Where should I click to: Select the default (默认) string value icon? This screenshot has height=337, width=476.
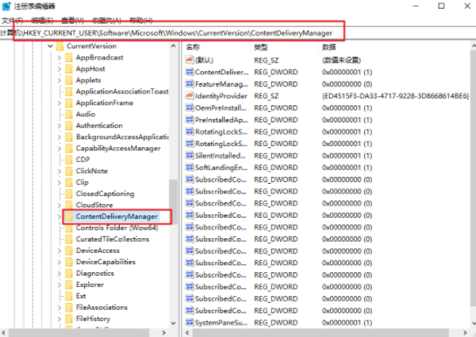point(189,60)
